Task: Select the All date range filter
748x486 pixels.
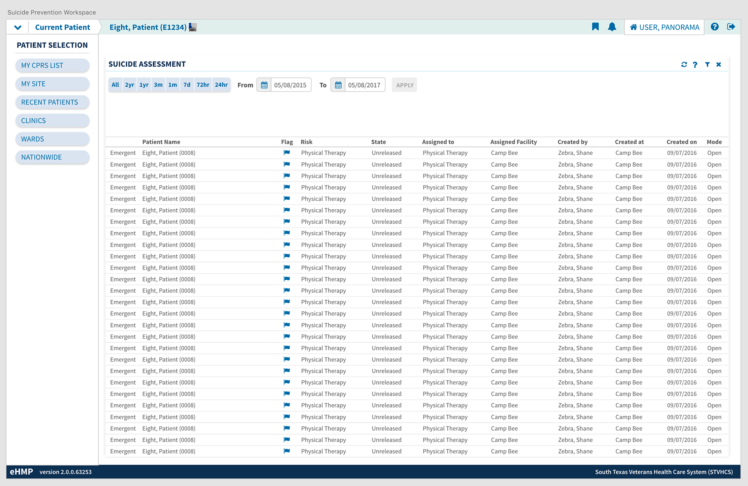Action: click(115, 85)
